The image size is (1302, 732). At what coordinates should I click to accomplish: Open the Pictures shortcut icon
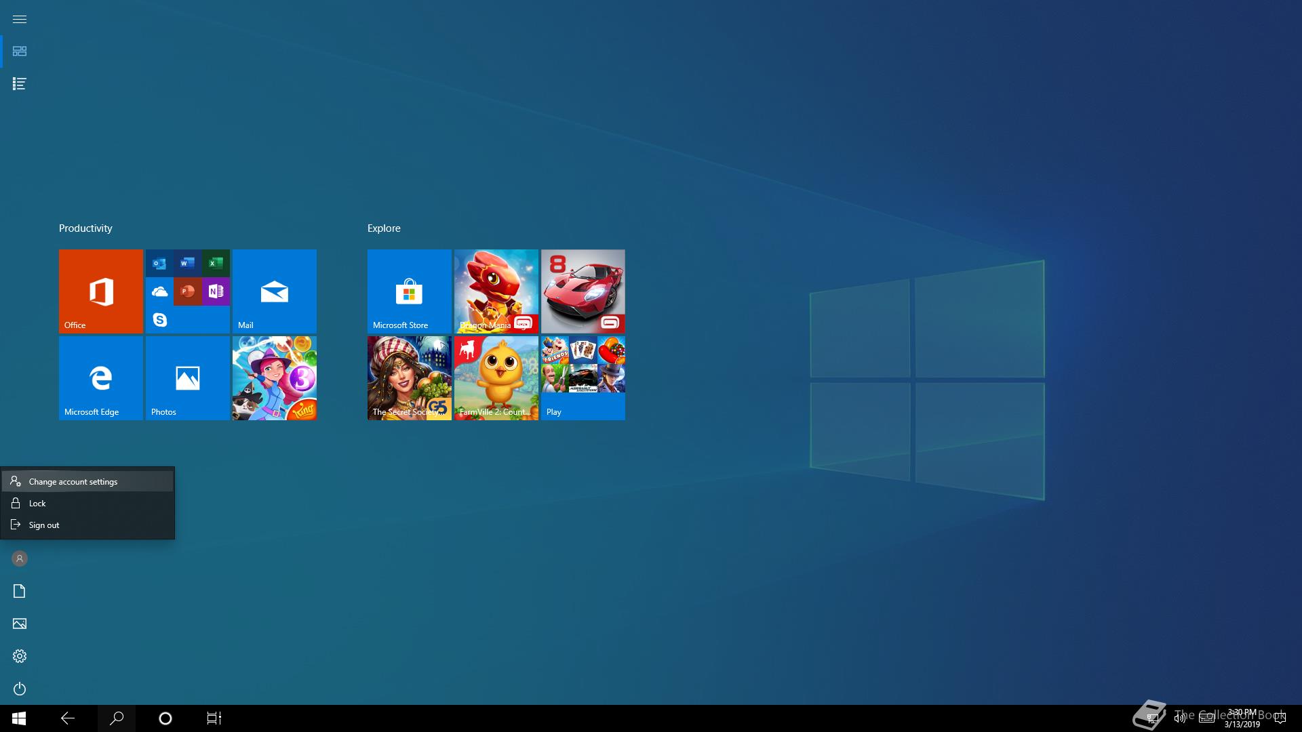pos(20,624)
